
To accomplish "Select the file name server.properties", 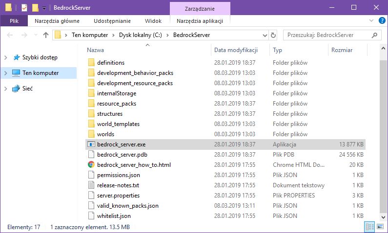I will point(118,196).
